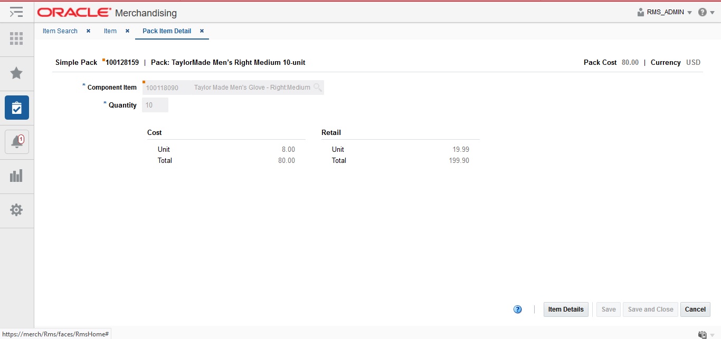Image resolution: width=721 pixels, height=339 pixels.
Task: Click the status bar URL text
Action: click(55, 334)
